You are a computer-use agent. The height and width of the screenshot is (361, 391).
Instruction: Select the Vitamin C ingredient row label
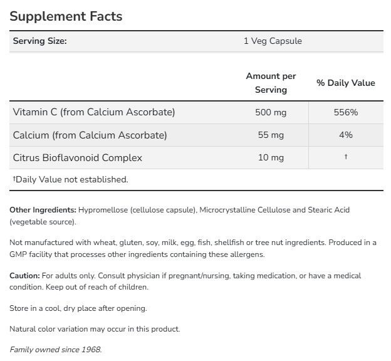pyautogui.click(x=94, y=112)
